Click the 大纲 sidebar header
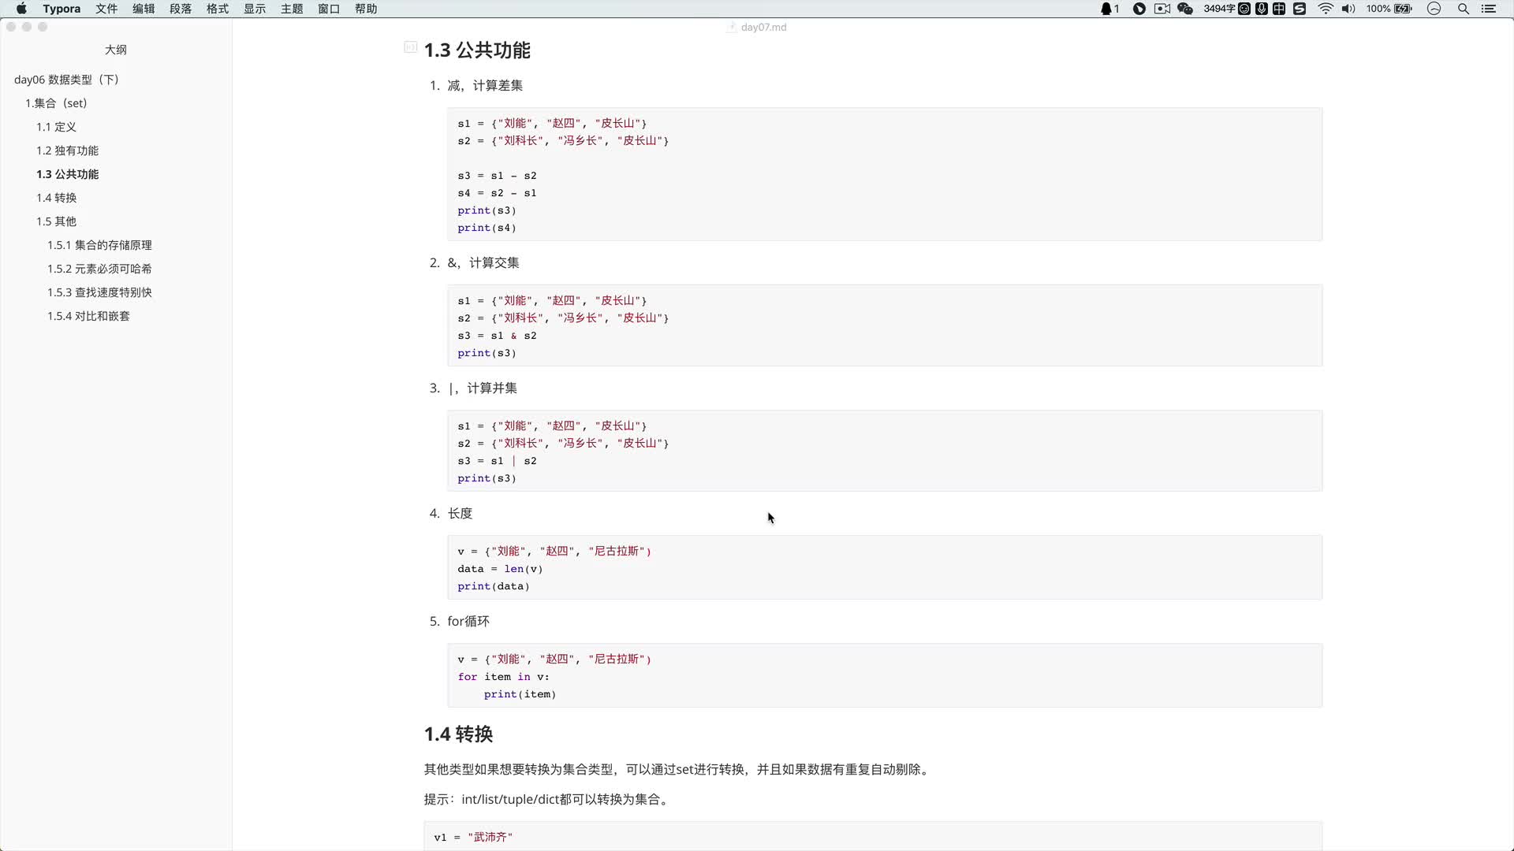 coord(116,50)
